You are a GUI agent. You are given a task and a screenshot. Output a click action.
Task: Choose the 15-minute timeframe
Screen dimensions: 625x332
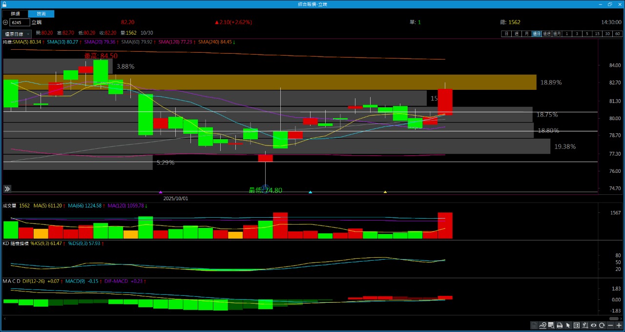click(597, 34)
